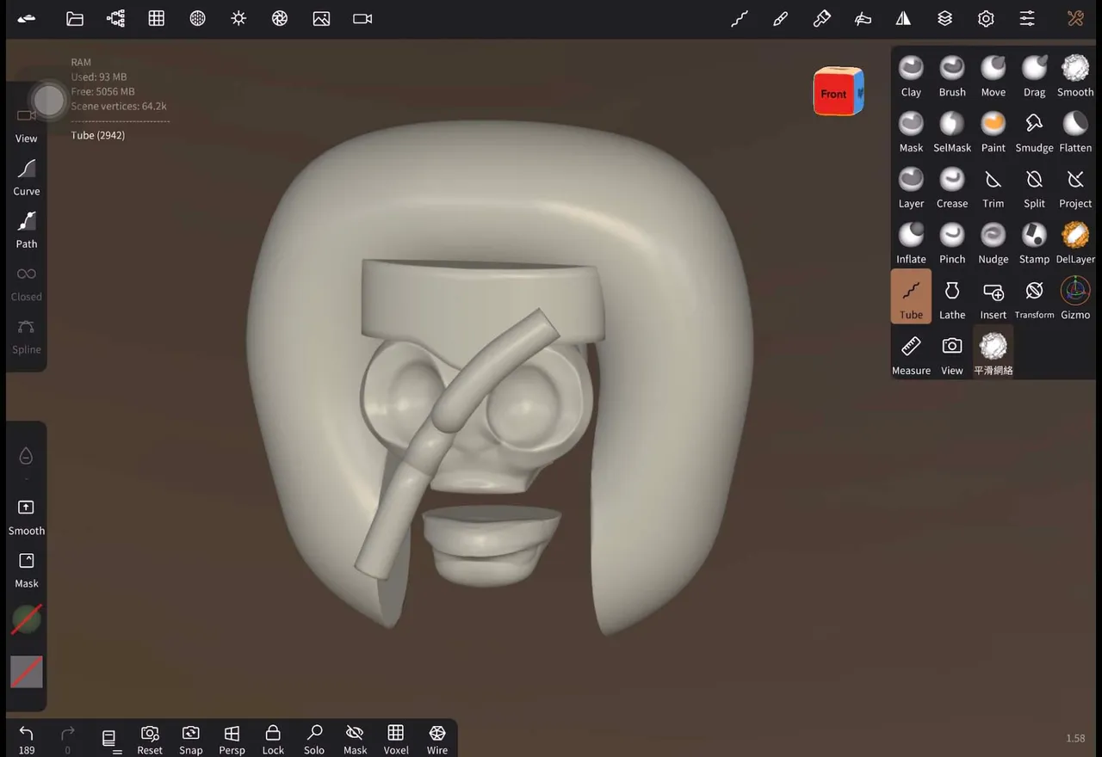Open the Topology grid menu
This screenshot has height=757, width=1102.
(x=157, y=18)
